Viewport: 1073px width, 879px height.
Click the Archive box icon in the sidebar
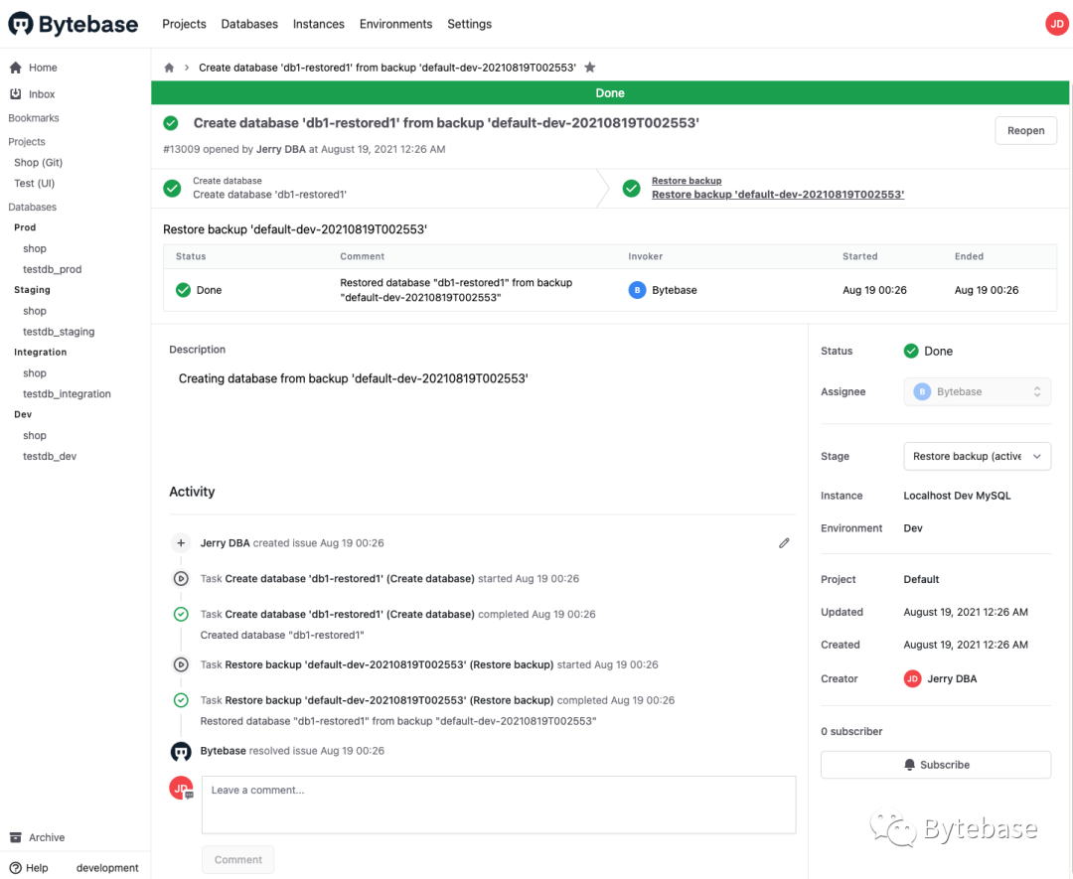[16, 837]
